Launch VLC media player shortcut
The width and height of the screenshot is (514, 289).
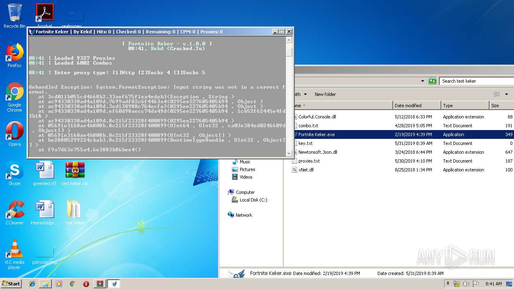click(x=14, y=254)
